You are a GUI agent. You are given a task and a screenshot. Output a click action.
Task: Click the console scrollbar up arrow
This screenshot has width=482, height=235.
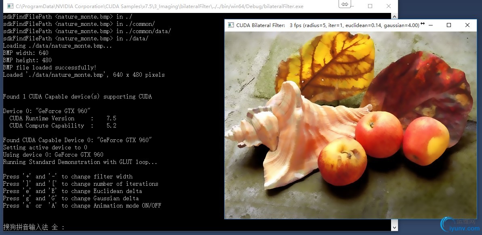pyautogui.click(x=394, y=16)
